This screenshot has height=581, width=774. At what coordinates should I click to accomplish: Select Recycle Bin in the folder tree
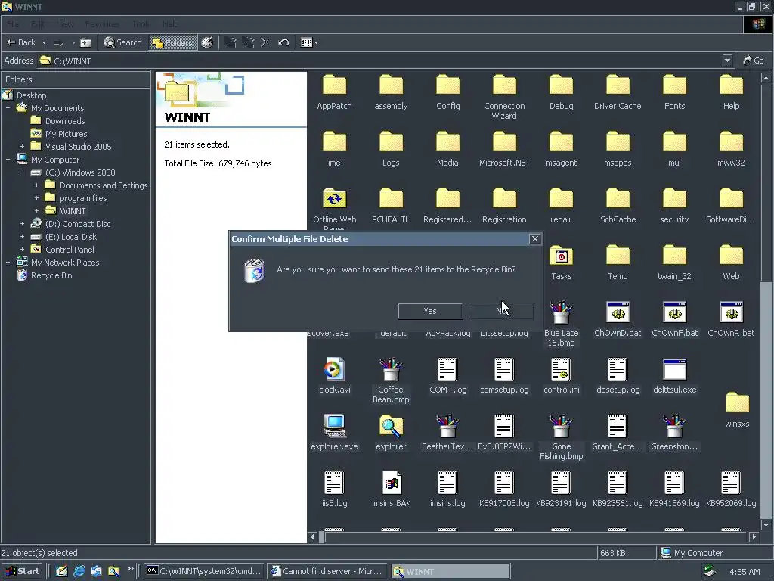(x=51, y=275)
